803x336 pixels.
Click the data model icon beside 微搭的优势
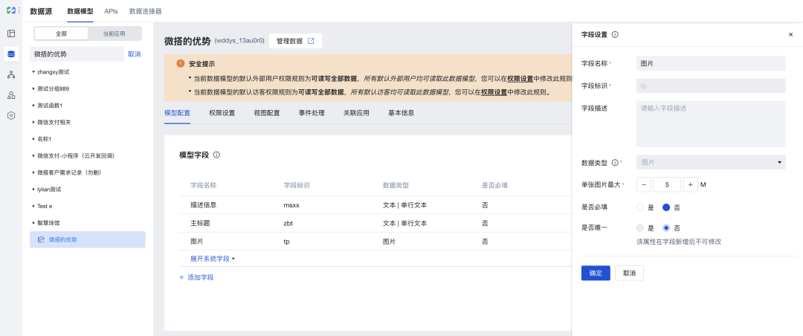[41, 239]
